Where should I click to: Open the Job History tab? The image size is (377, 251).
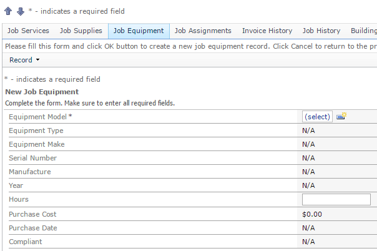(321, 31)
